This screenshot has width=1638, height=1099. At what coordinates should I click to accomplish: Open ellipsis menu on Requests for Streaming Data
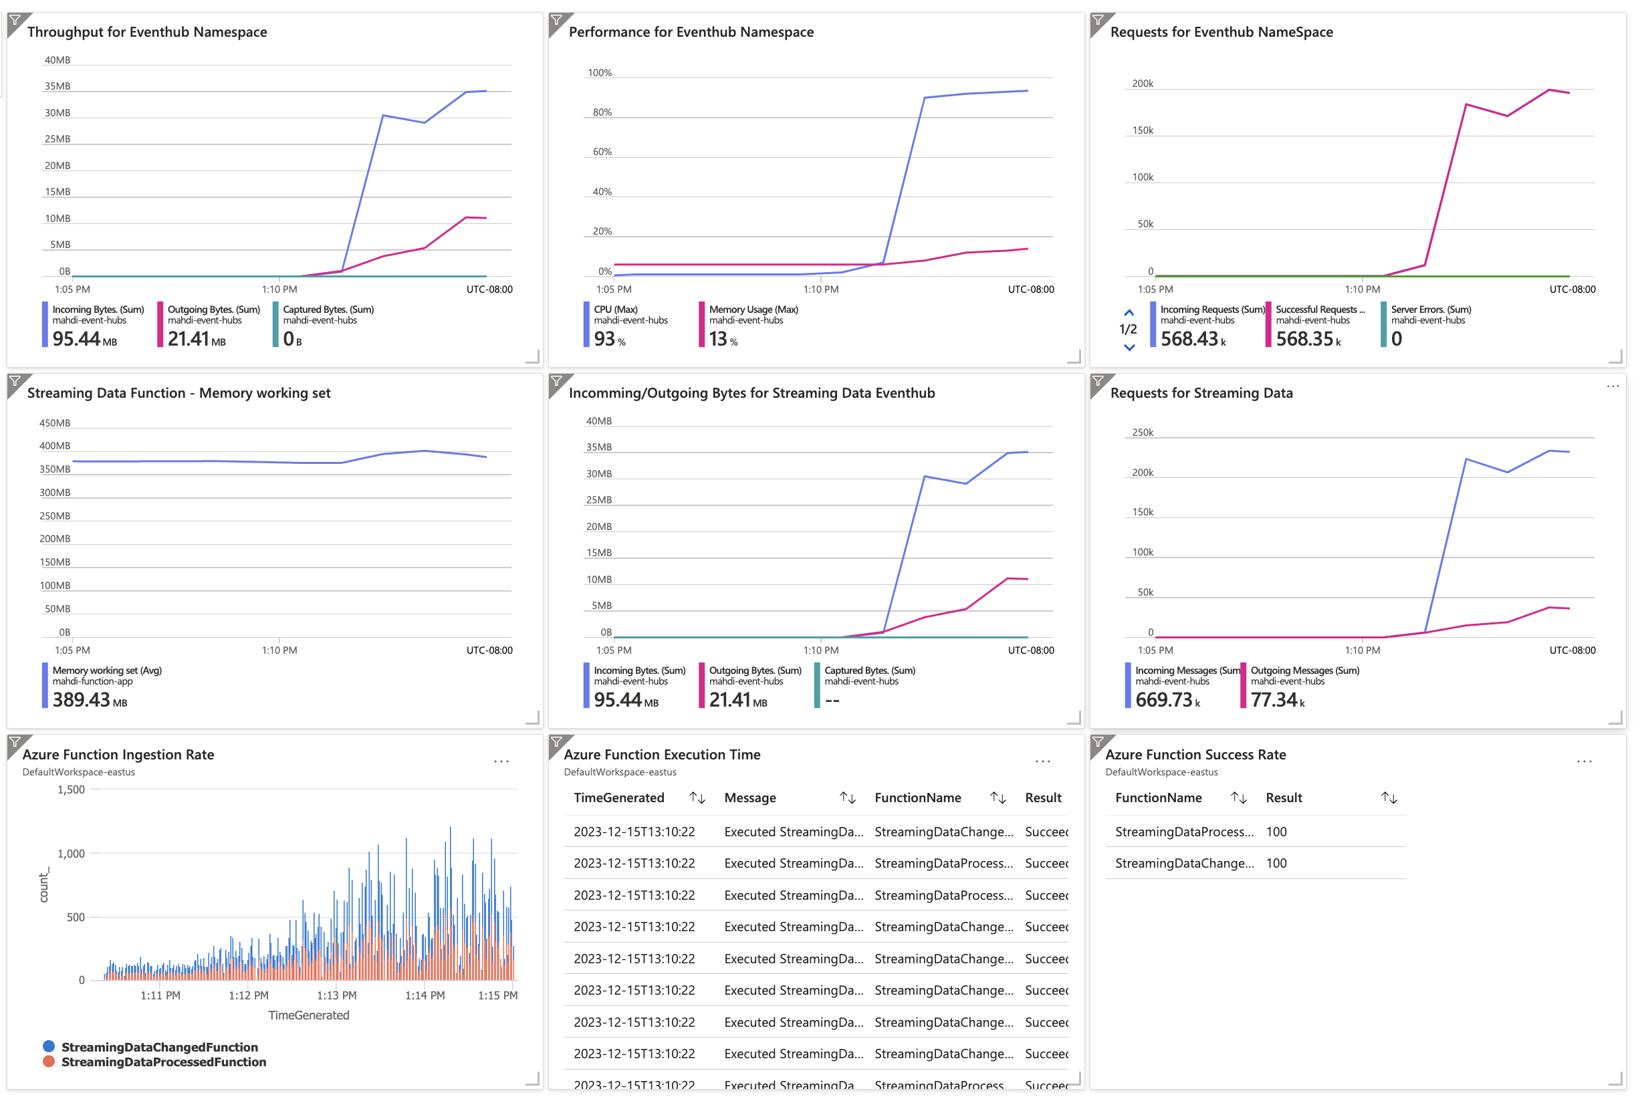[x=1612, y=386]
